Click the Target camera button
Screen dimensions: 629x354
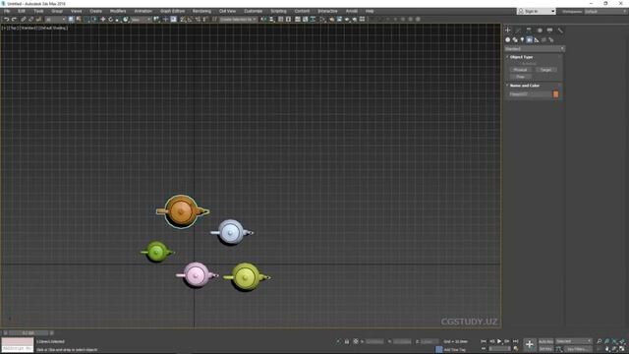[546, 70]
